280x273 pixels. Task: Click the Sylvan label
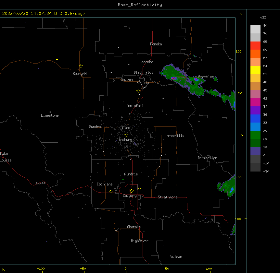click(127, 79)
